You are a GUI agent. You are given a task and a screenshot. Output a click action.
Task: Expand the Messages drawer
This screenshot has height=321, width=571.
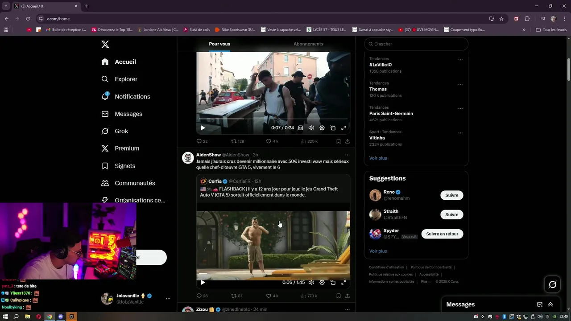click(x=550, y=305)
